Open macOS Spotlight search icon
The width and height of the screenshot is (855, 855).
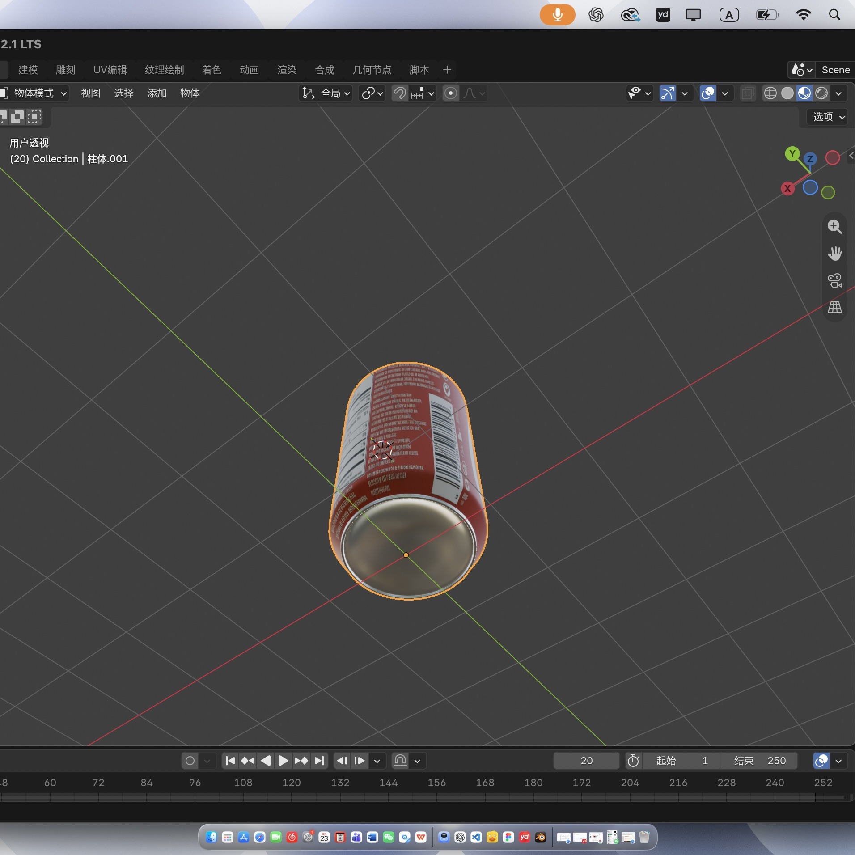pos(834,15)
